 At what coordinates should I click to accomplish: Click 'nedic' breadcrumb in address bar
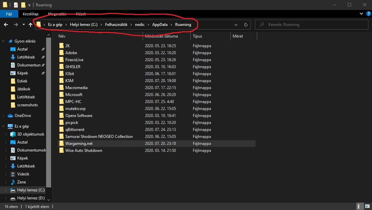140,25
